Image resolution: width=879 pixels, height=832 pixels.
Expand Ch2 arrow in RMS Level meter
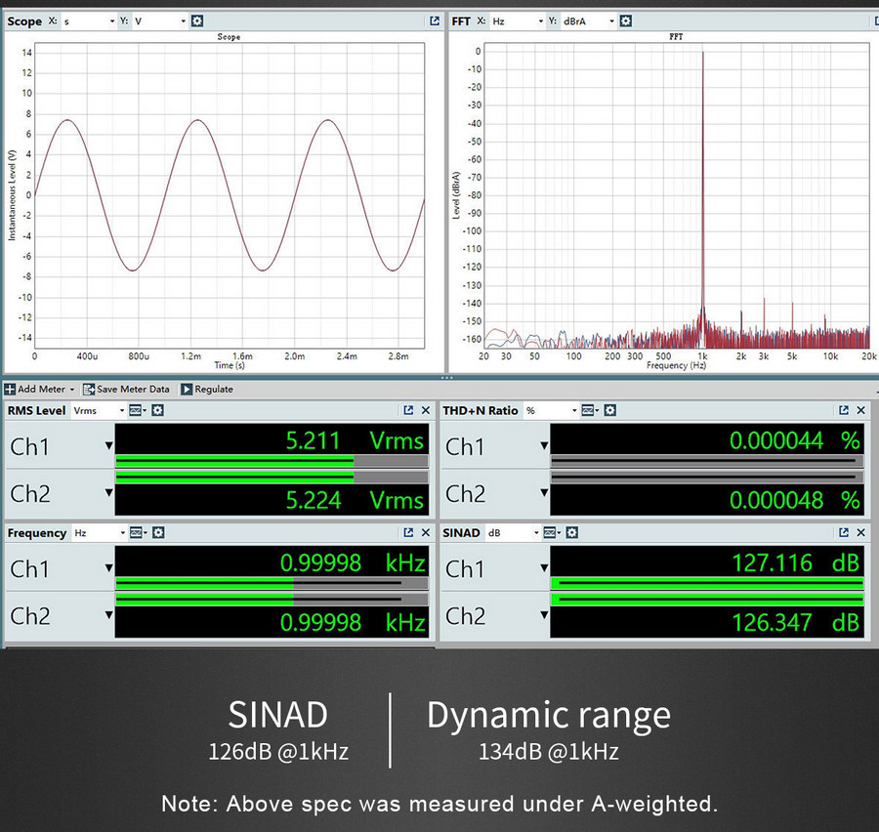(108, 493)
